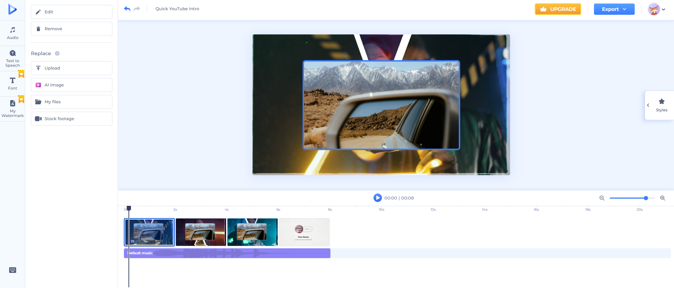This screenshot has width=674, height=288.
Task: Click the Quick YouTube Intro title
Action: [177, 9]
